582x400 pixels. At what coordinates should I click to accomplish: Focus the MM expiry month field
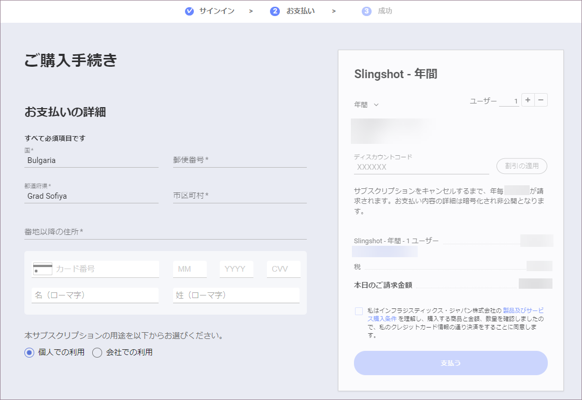click(190, 269)
